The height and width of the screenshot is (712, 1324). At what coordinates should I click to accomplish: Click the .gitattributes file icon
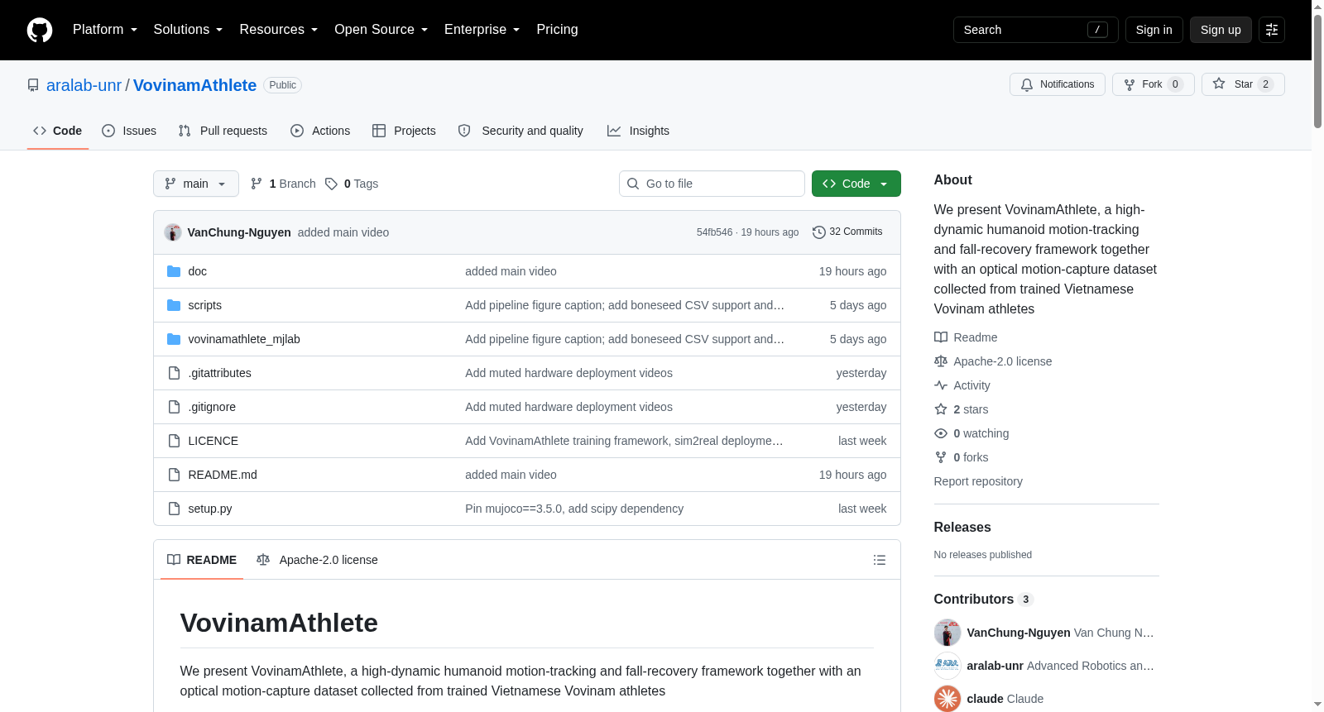pyautogui.click(x=174, y=373)
